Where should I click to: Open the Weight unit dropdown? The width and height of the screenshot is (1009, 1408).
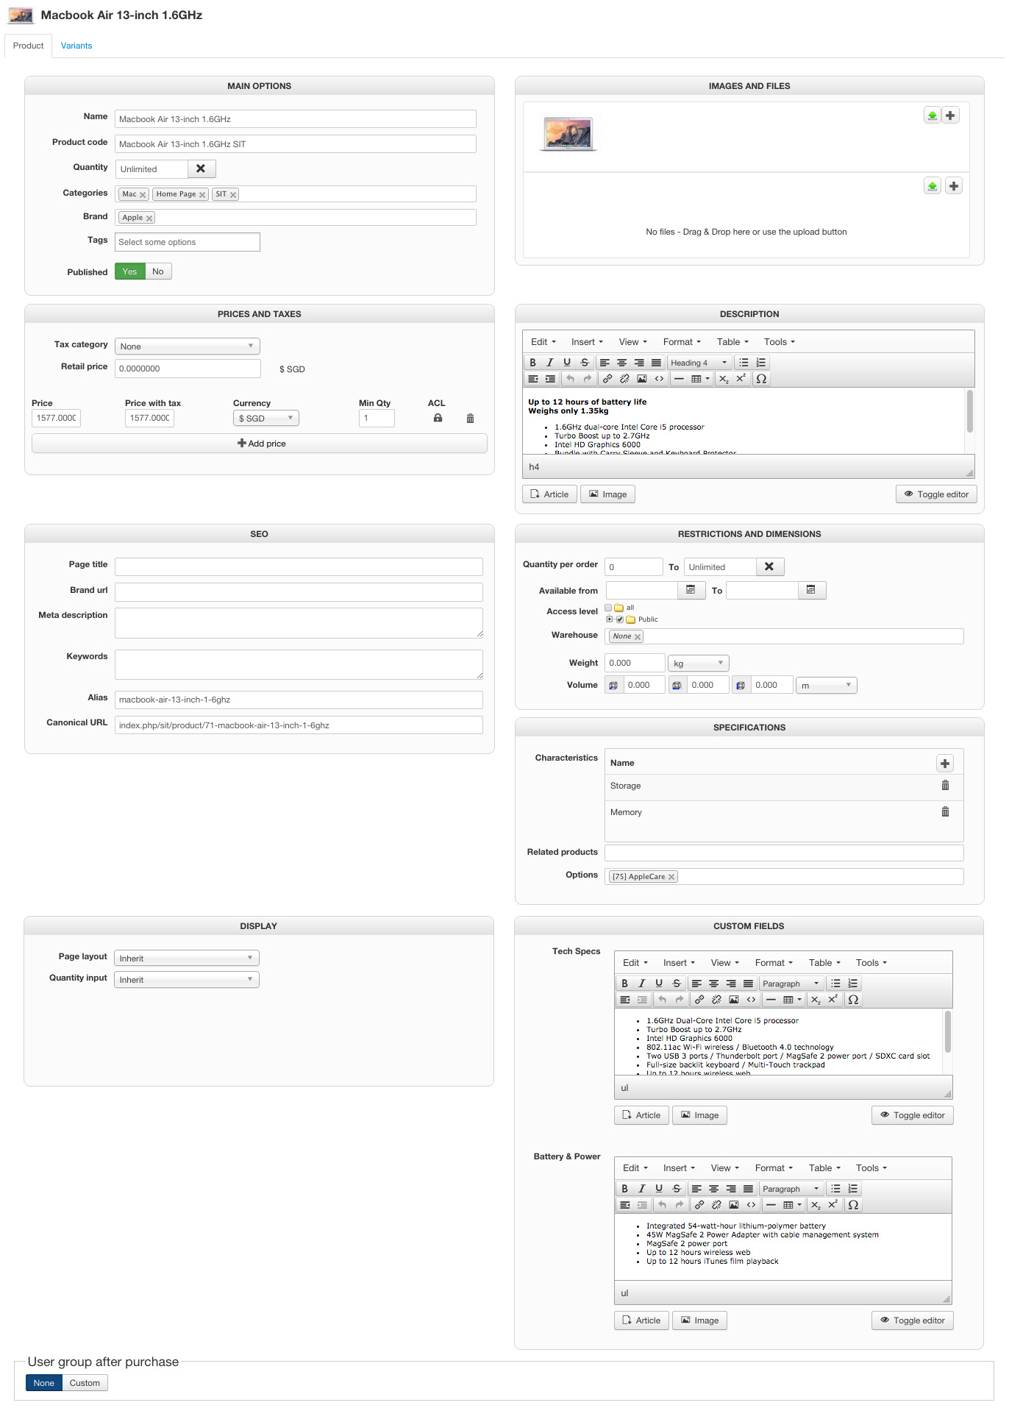[x=699, y=664]
